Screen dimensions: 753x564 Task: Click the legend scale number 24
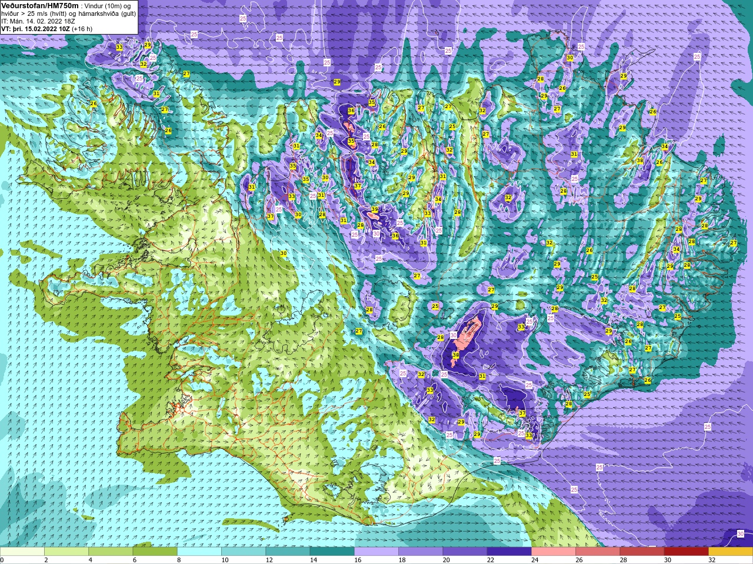535,560
